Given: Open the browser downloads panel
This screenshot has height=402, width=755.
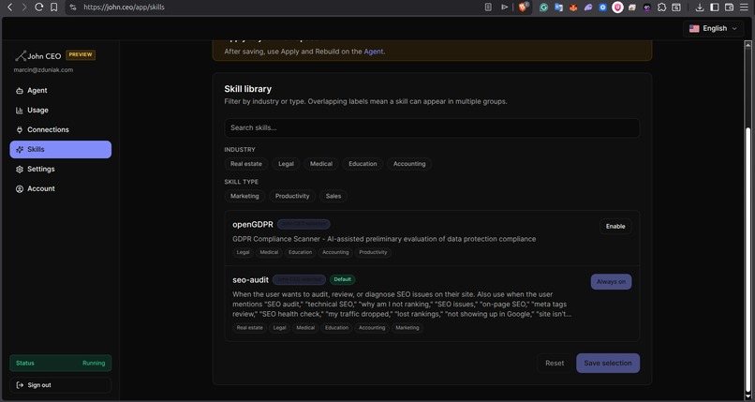Looking at the screenshot, I should [700, 7].
